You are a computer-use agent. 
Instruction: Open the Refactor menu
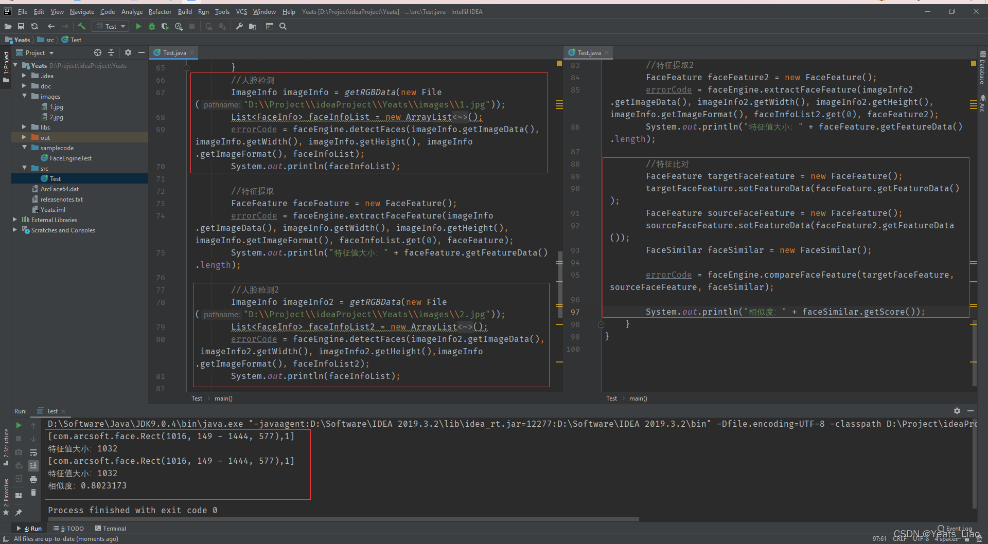tap(160, 11)
